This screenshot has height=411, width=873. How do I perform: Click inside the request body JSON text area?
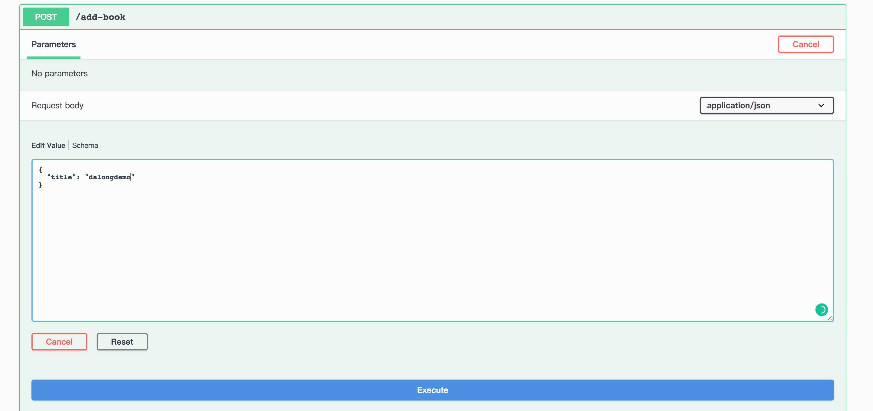tap(432, 240)
